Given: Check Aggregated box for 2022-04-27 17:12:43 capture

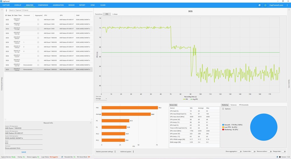Looking at the screenshot, I should point(38,29).
